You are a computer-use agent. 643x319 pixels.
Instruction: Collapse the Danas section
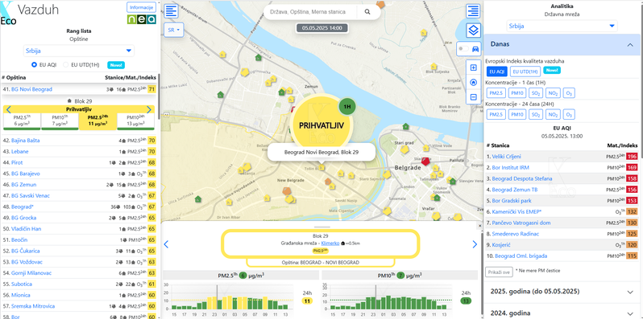562,44
